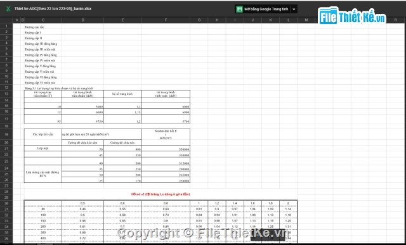
Task: Click the red Hệ số x1 heading
Action: (x=160, y=194)
